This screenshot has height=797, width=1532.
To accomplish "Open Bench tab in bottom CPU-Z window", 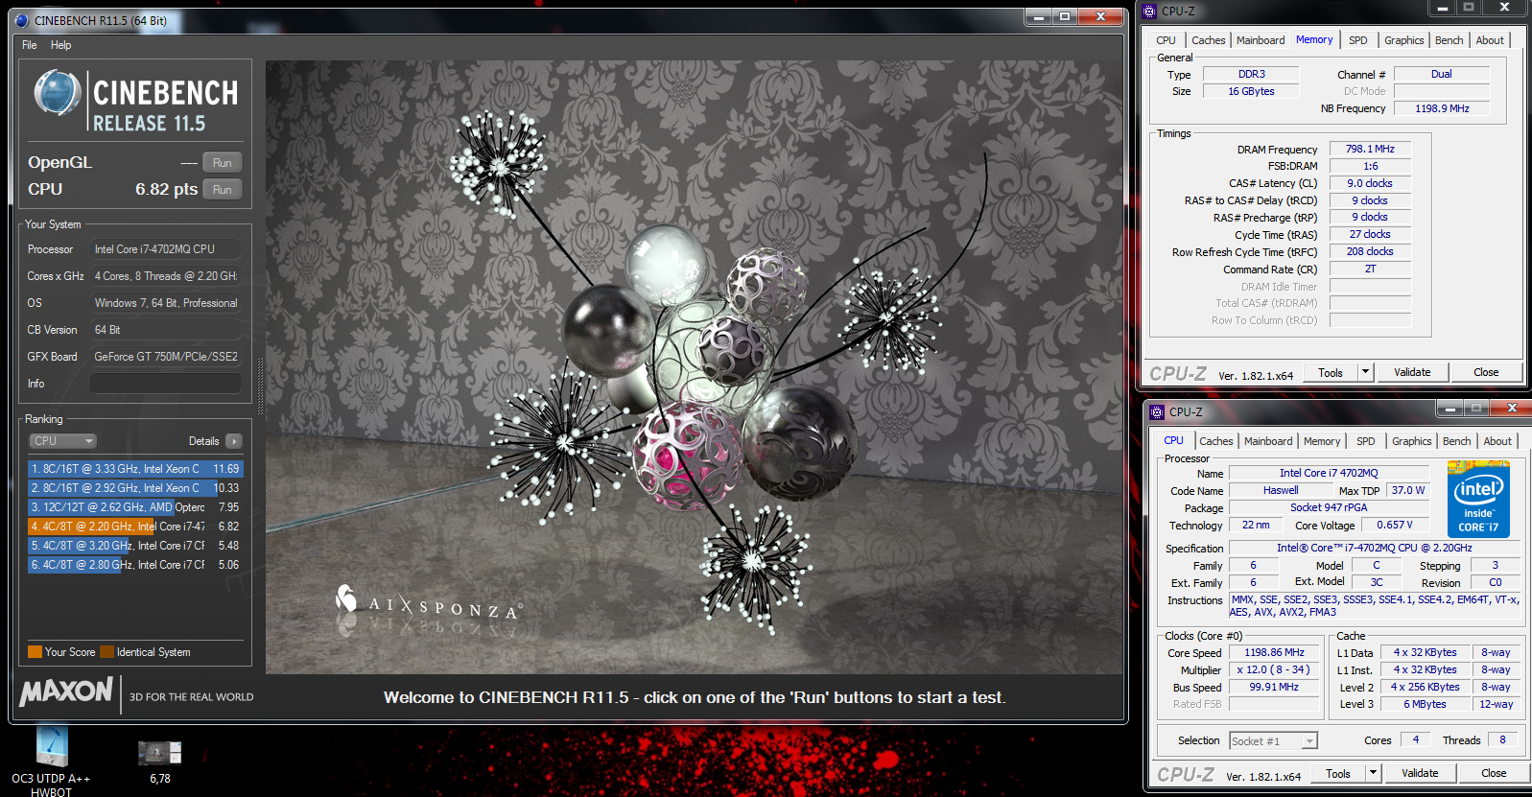I will (x=1456, y=441).
